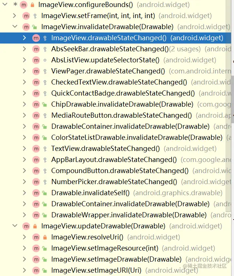Expand the QuickContactBadge.drawableStateChanged() node
The width and height of the screenshot is (234, 276).
click(x=25, y=93)
